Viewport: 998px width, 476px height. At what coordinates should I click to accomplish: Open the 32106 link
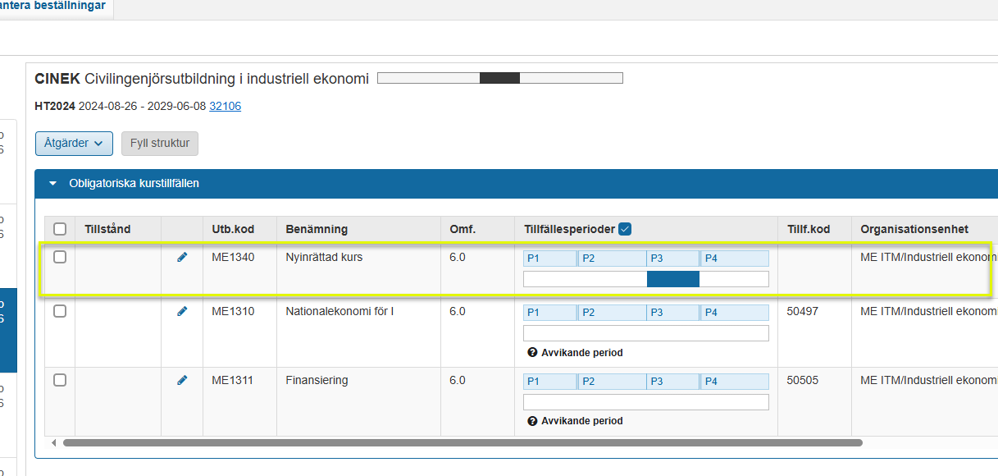click(226, 106)
